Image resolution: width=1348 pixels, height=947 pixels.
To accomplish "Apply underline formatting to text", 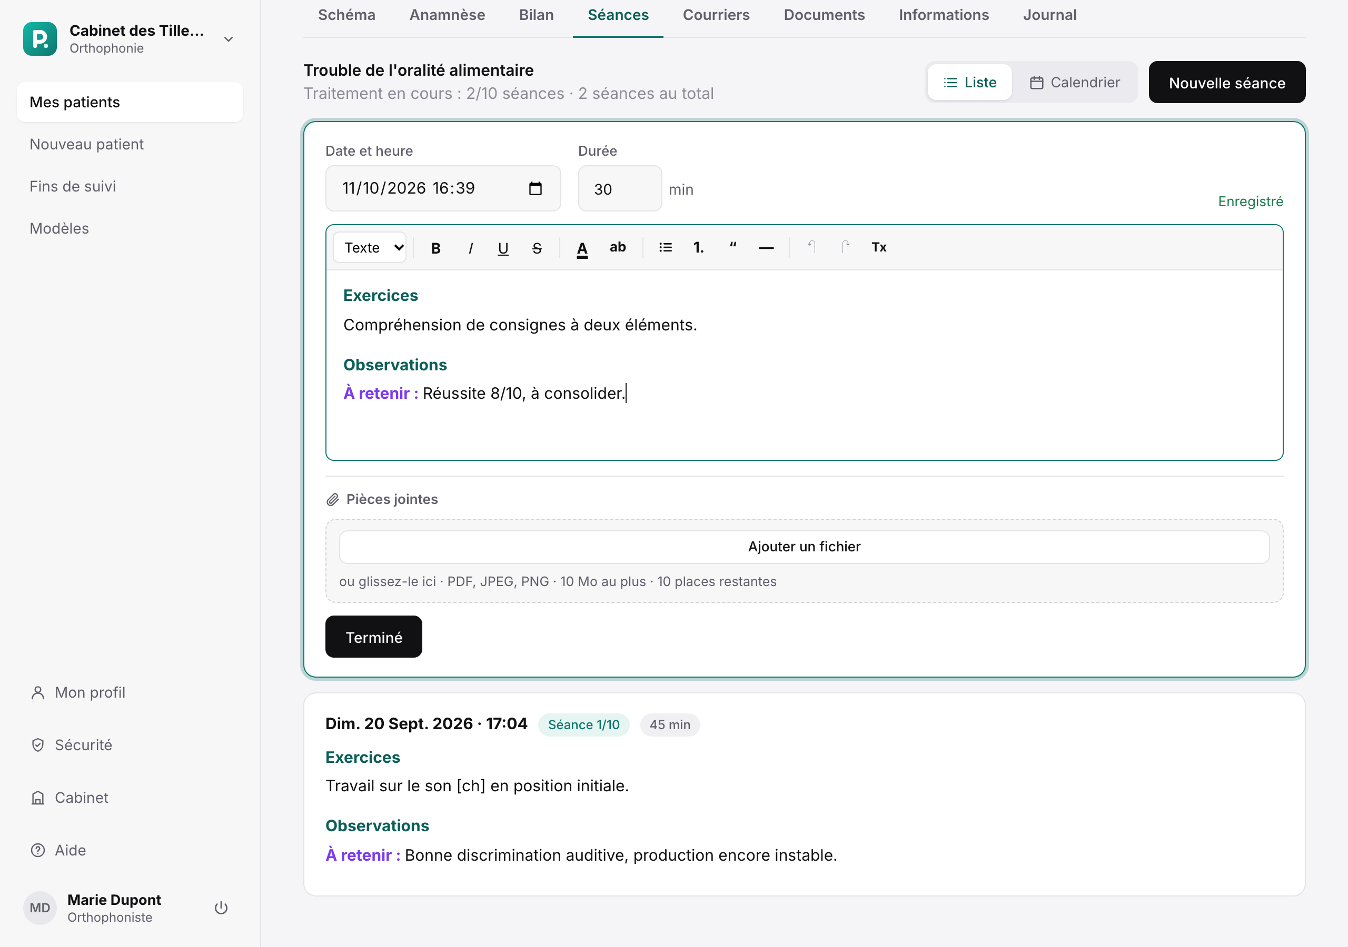I will click(503, 248).
